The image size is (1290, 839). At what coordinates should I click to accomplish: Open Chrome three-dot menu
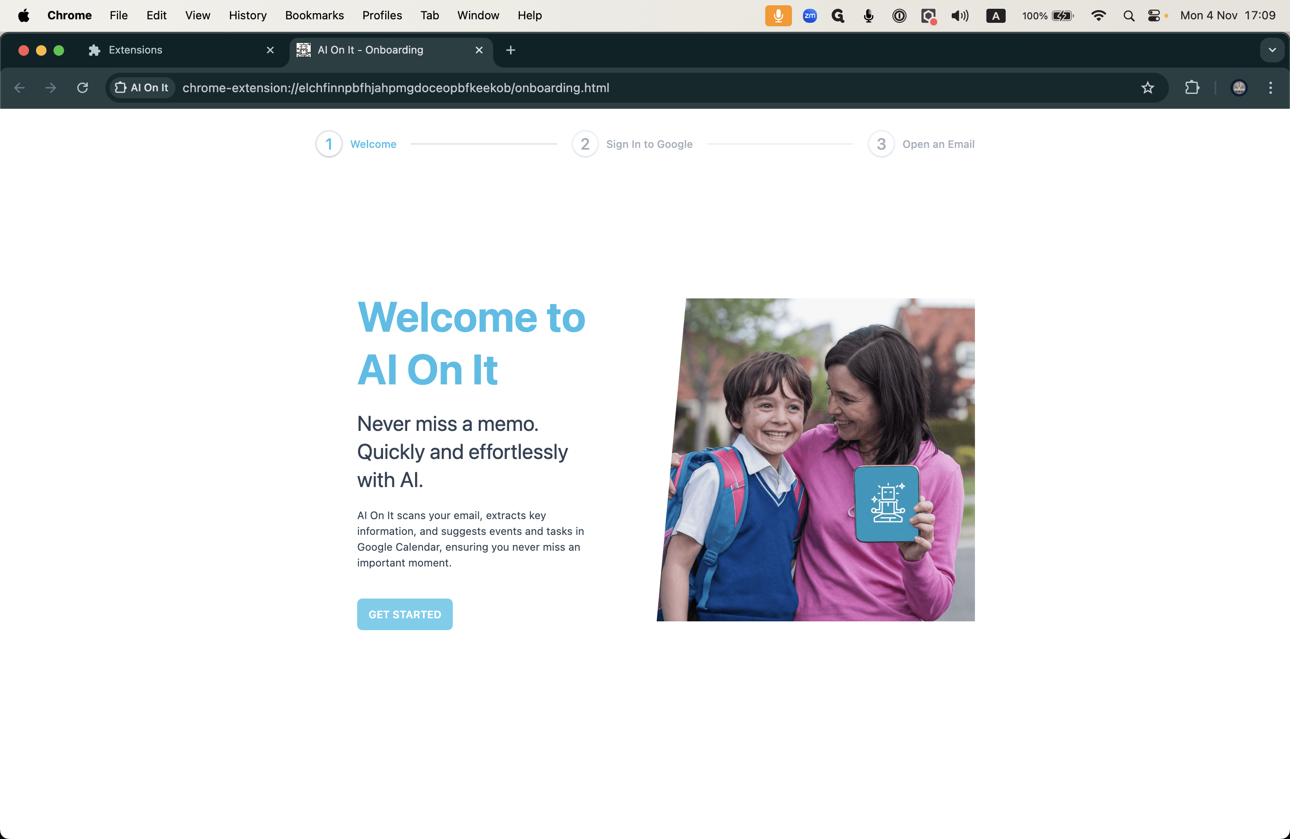click(x=1271, y=88)
